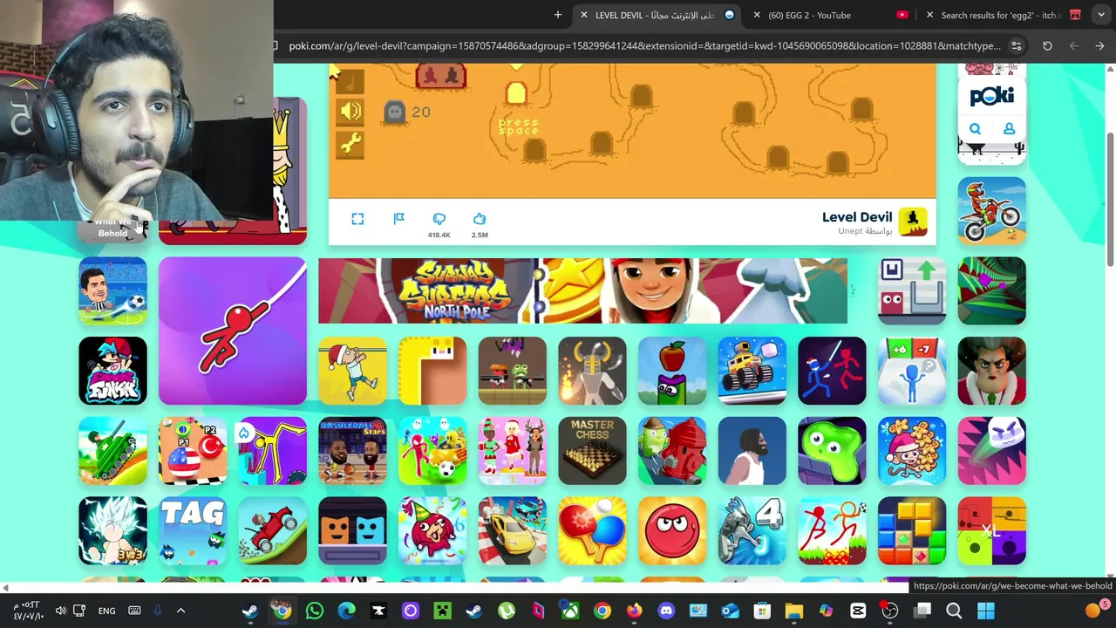Click the page vertical scrollbar
This screenshot has height=628, width=1116.
(x=1110, y=201)
